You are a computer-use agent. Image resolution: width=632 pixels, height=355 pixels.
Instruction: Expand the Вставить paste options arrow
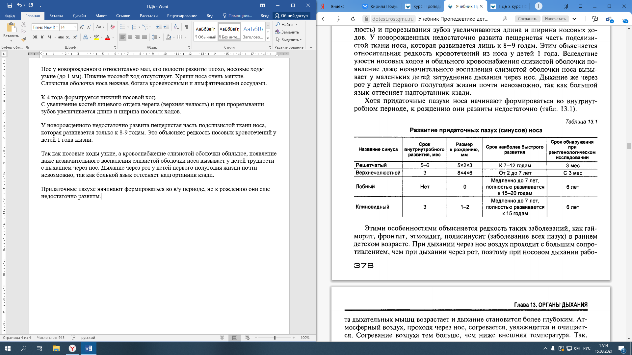11,41
